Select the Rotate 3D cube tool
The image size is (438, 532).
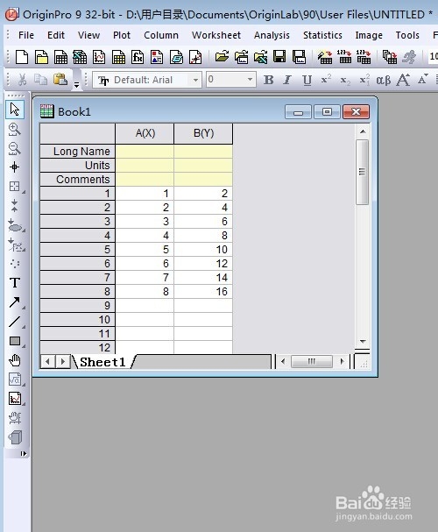click(x=15, y=437)
